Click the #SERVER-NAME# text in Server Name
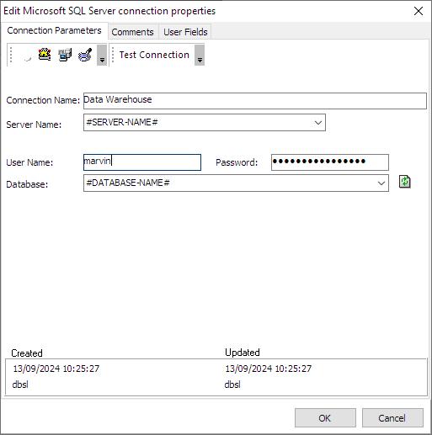 point(122,122)
